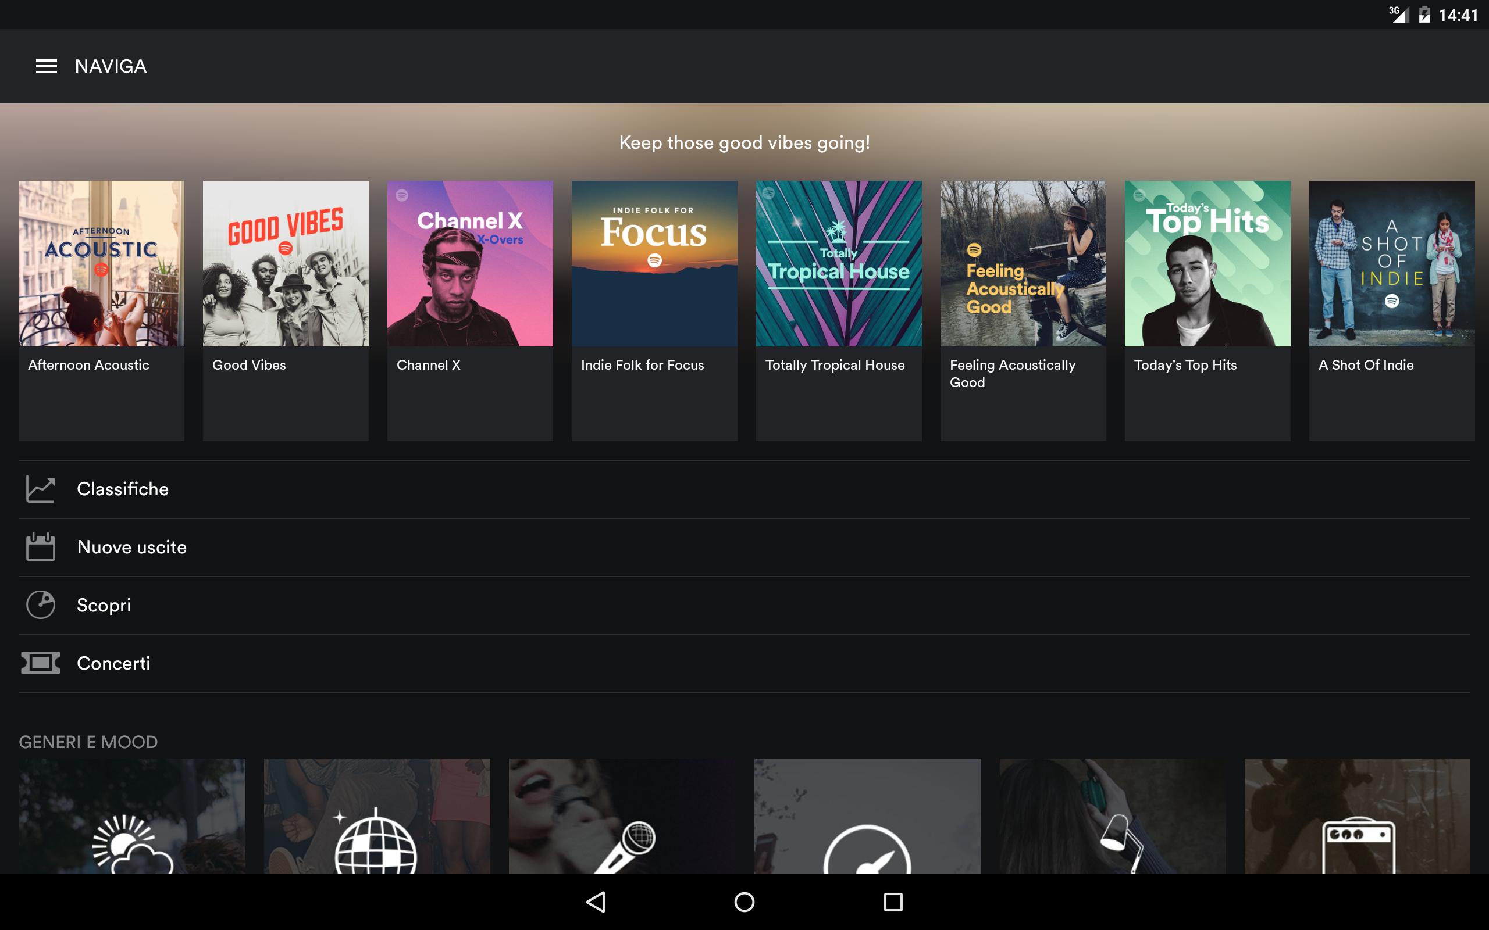Open the microphone genre tile

622,816
